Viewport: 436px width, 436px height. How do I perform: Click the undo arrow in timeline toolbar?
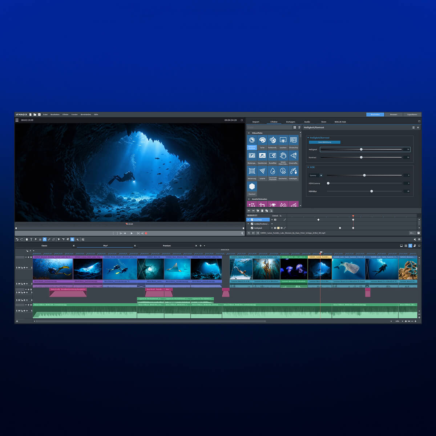[x=17, y=239]
